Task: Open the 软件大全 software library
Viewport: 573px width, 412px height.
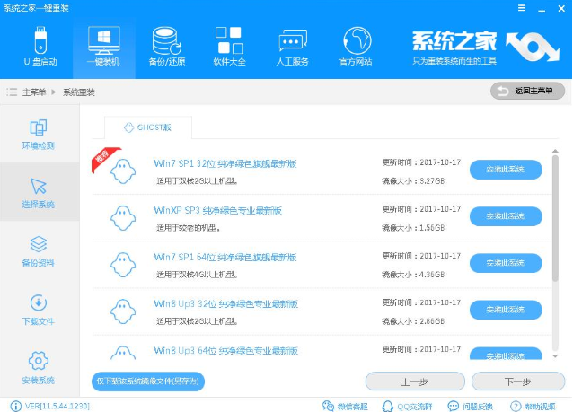Action: (x=229, y=46)
